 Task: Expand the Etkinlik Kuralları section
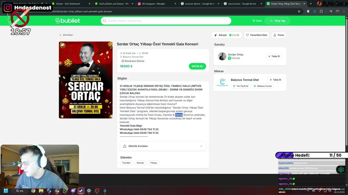(163, 146)
